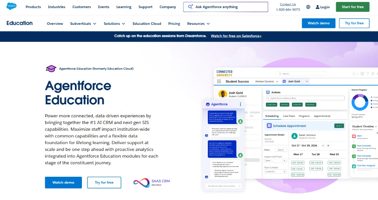Expand the Resources dropdown

pyautogui.click(x=198, y=24)
